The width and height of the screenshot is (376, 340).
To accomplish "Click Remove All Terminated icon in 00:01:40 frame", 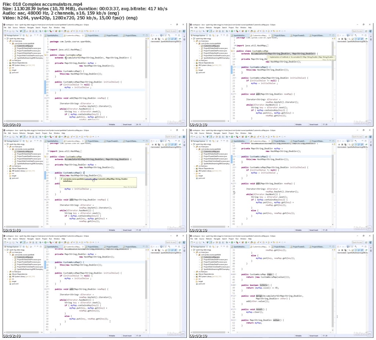I will [159, 145].
